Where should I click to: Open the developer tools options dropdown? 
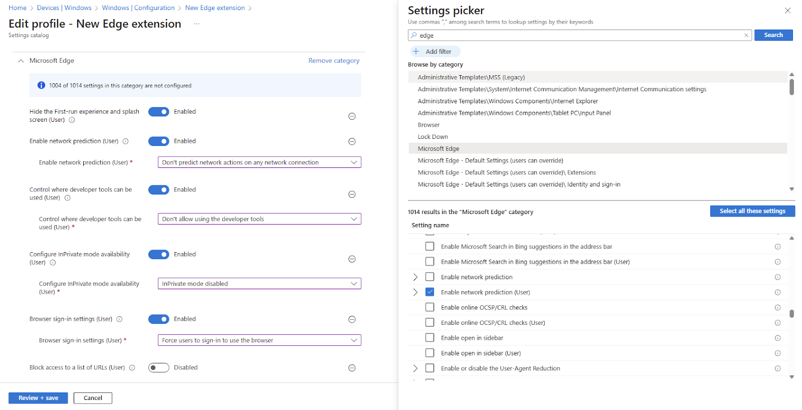[x=260, y=219]
